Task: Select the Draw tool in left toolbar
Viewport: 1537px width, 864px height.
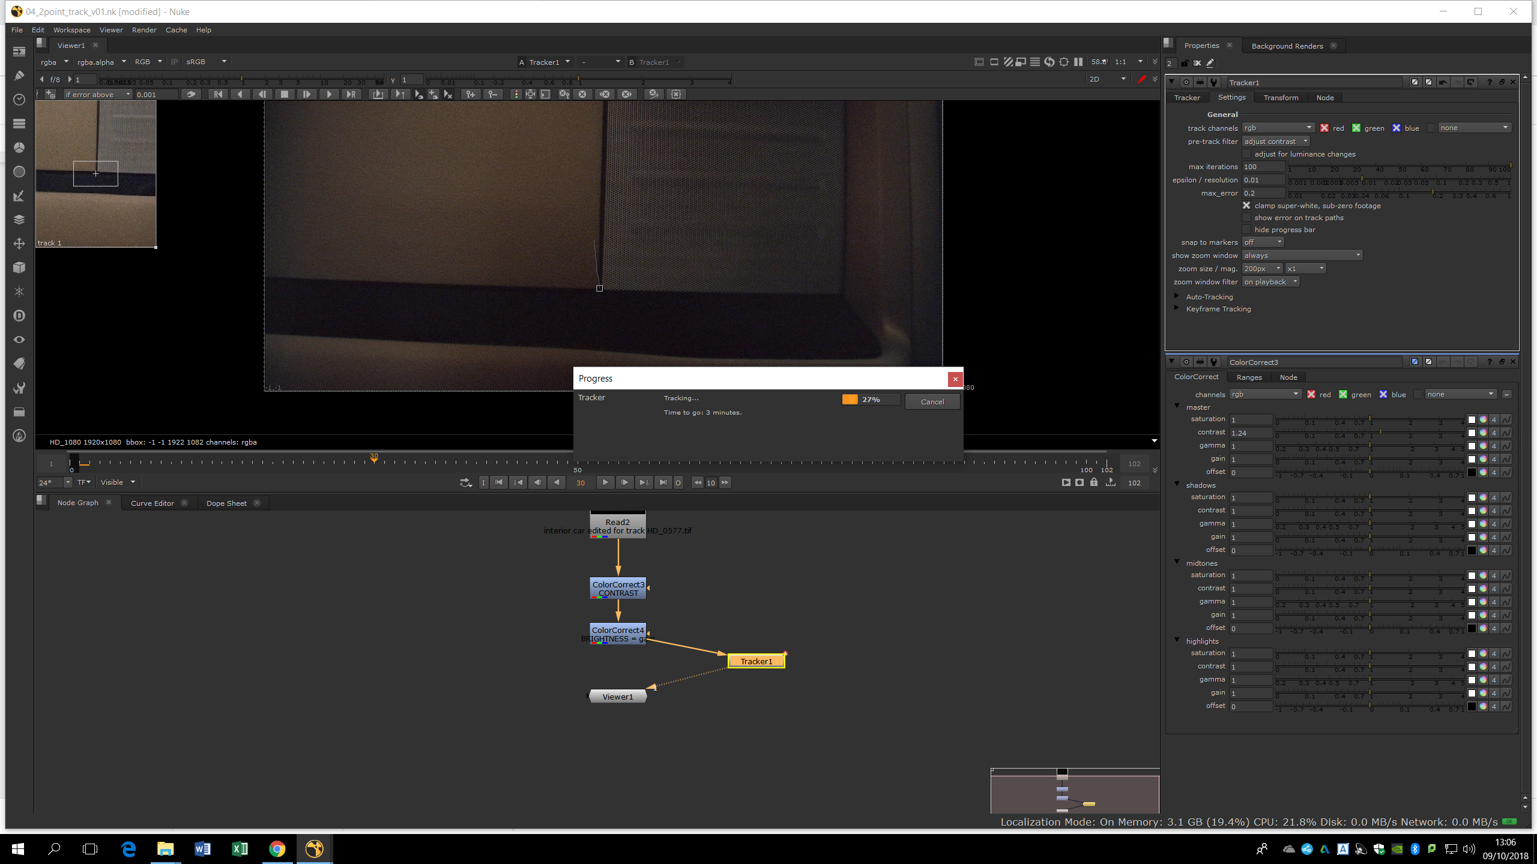Action: [19, 76]
